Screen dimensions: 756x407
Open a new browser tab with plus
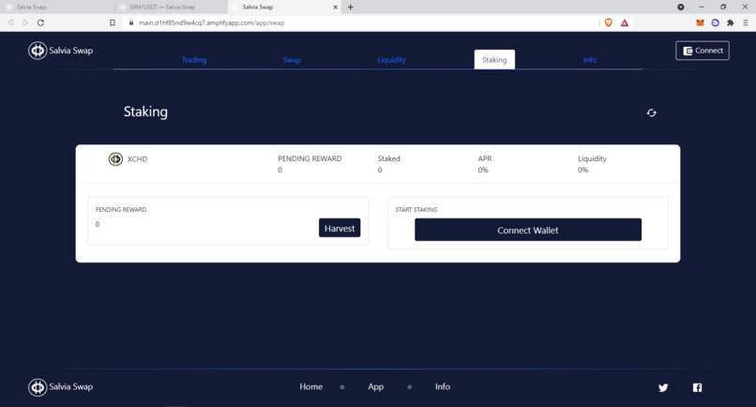click(351, 8)
